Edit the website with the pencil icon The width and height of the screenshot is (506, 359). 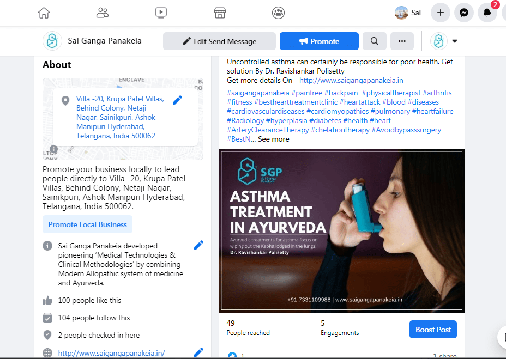pyautogui.click(x=199, y=352)
